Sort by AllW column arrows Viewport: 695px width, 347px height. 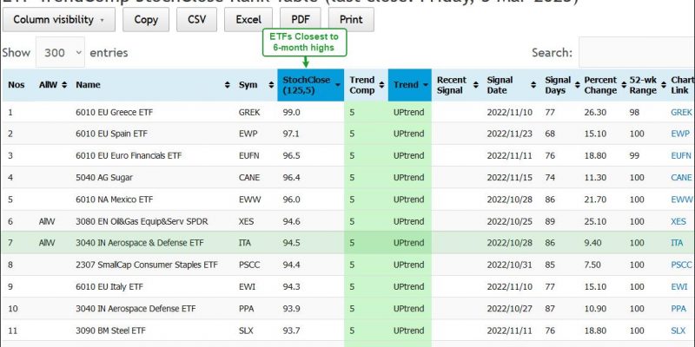64,85
